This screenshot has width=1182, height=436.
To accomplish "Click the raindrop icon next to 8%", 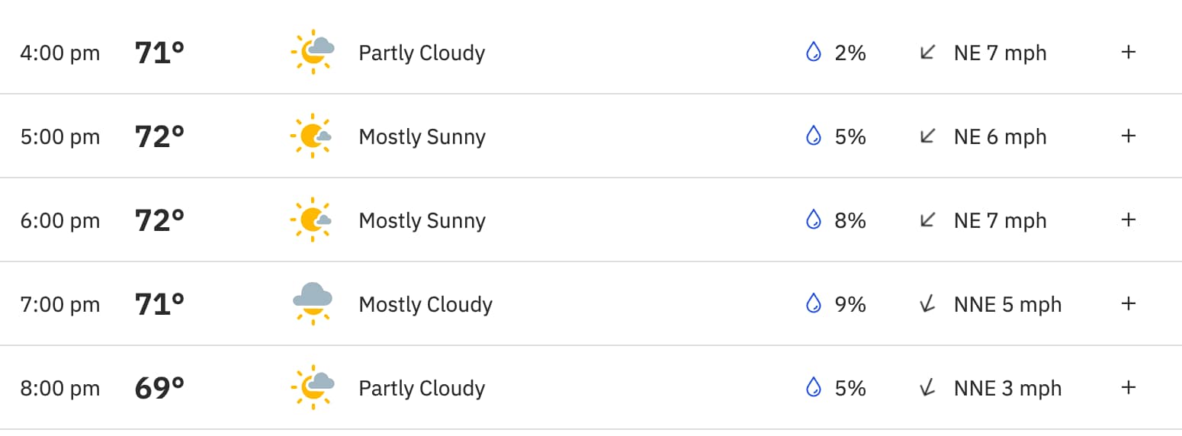I will [x=814, y=220].
